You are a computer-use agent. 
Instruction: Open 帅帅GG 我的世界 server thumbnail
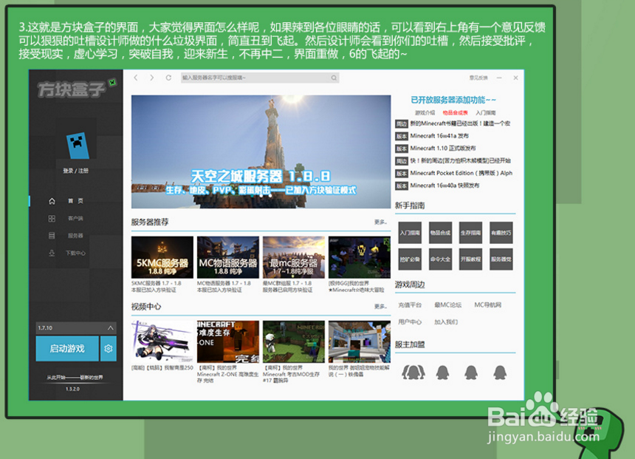(359, 257)
